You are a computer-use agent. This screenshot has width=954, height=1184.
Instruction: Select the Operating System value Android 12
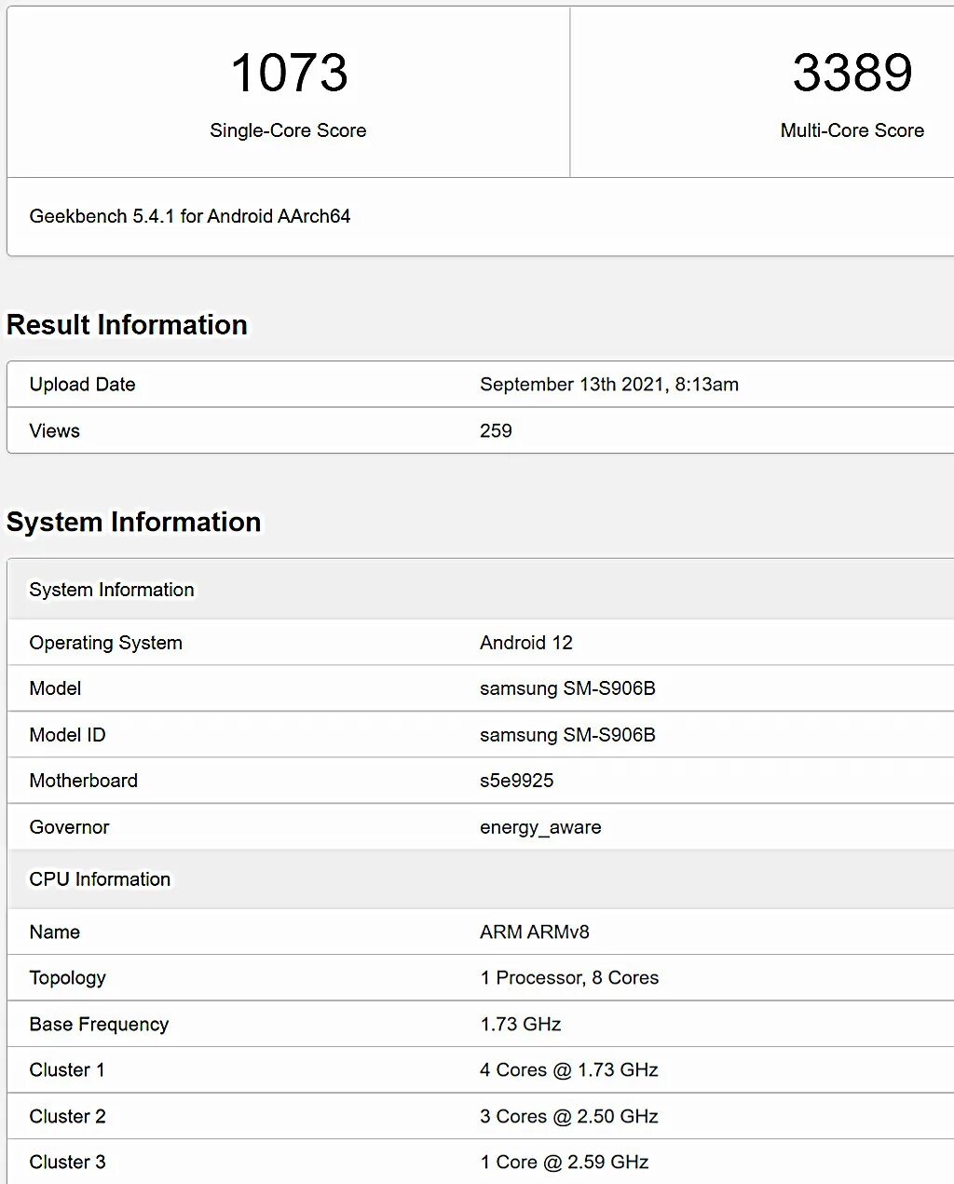pyautogui.click(x=526, y=642)
